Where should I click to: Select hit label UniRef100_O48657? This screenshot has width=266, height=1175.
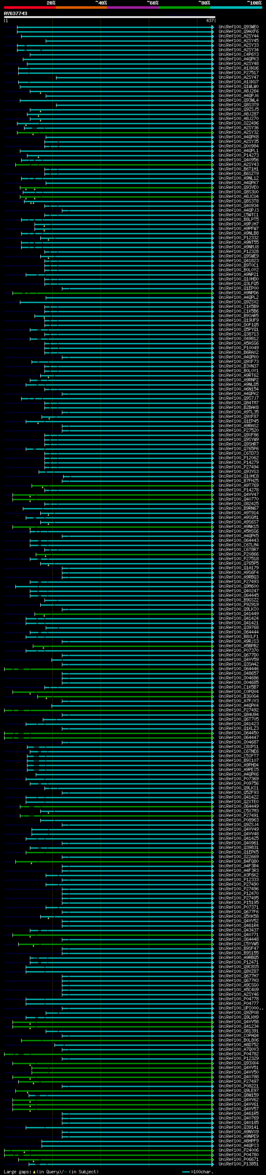pyautogui.click(x=239, y=673)
